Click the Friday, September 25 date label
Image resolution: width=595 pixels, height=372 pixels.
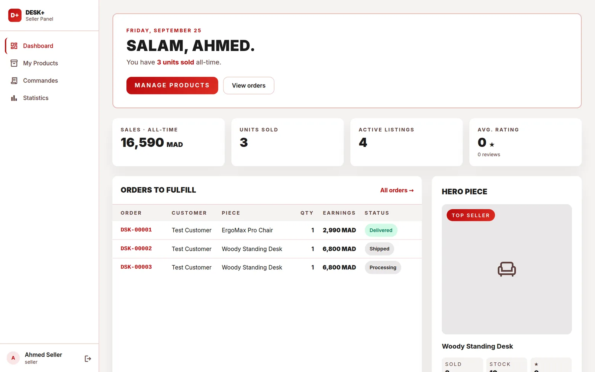[x=164, y=31]
